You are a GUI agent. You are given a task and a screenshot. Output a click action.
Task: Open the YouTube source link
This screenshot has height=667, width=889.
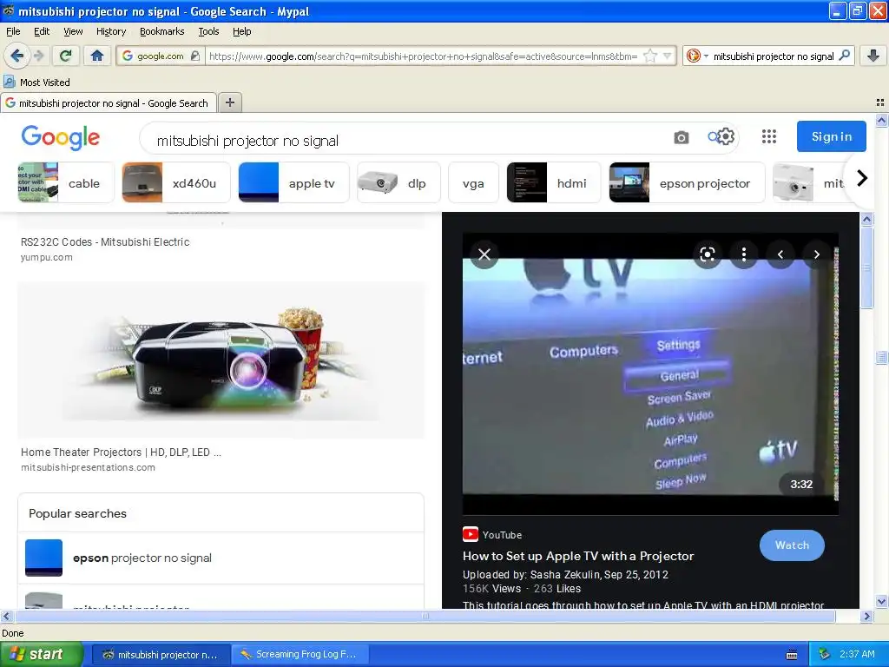[492, 534]
